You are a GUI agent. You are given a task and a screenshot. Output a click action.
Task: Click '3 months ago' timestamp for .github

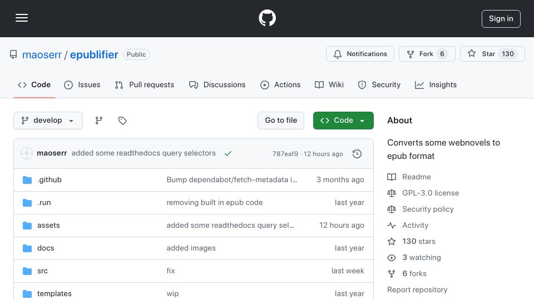[x=340, y=179]
